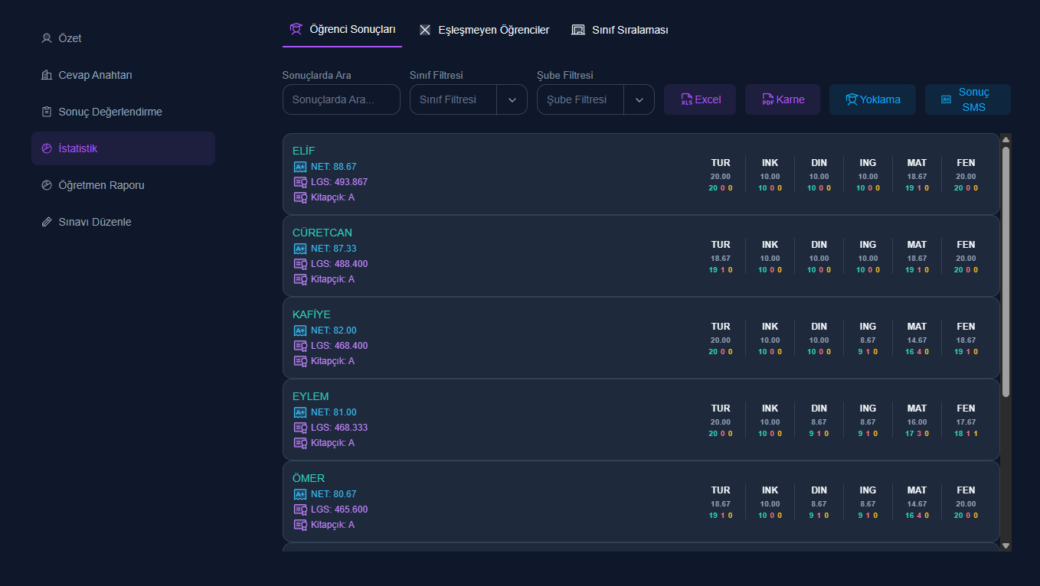Open the Sınıf Filtresi dropdown
This screenshot has height=586, width=1040.
pos(469,99)
